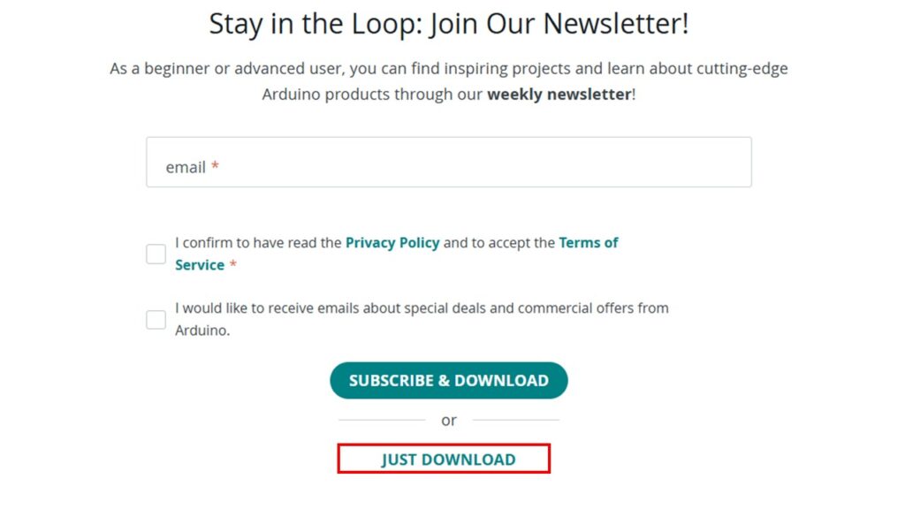The height and width of the screenshot is (509, 905).
Task: Click the 'Arduino products through our' sentence
Action: pos(372,94)
